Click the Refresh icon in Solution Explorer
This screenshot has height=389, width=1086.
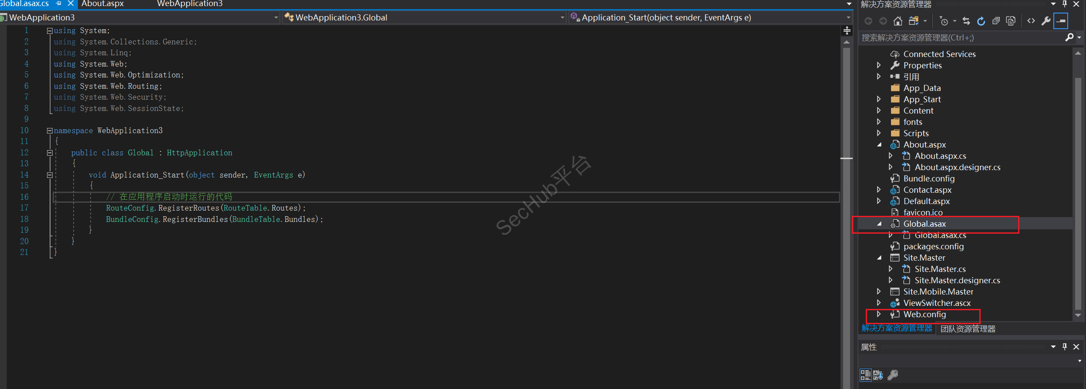click(x=981, y=21)
